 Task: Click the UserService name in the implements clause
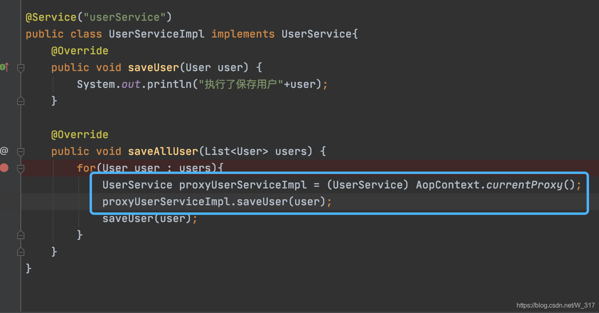pos(318,34)
